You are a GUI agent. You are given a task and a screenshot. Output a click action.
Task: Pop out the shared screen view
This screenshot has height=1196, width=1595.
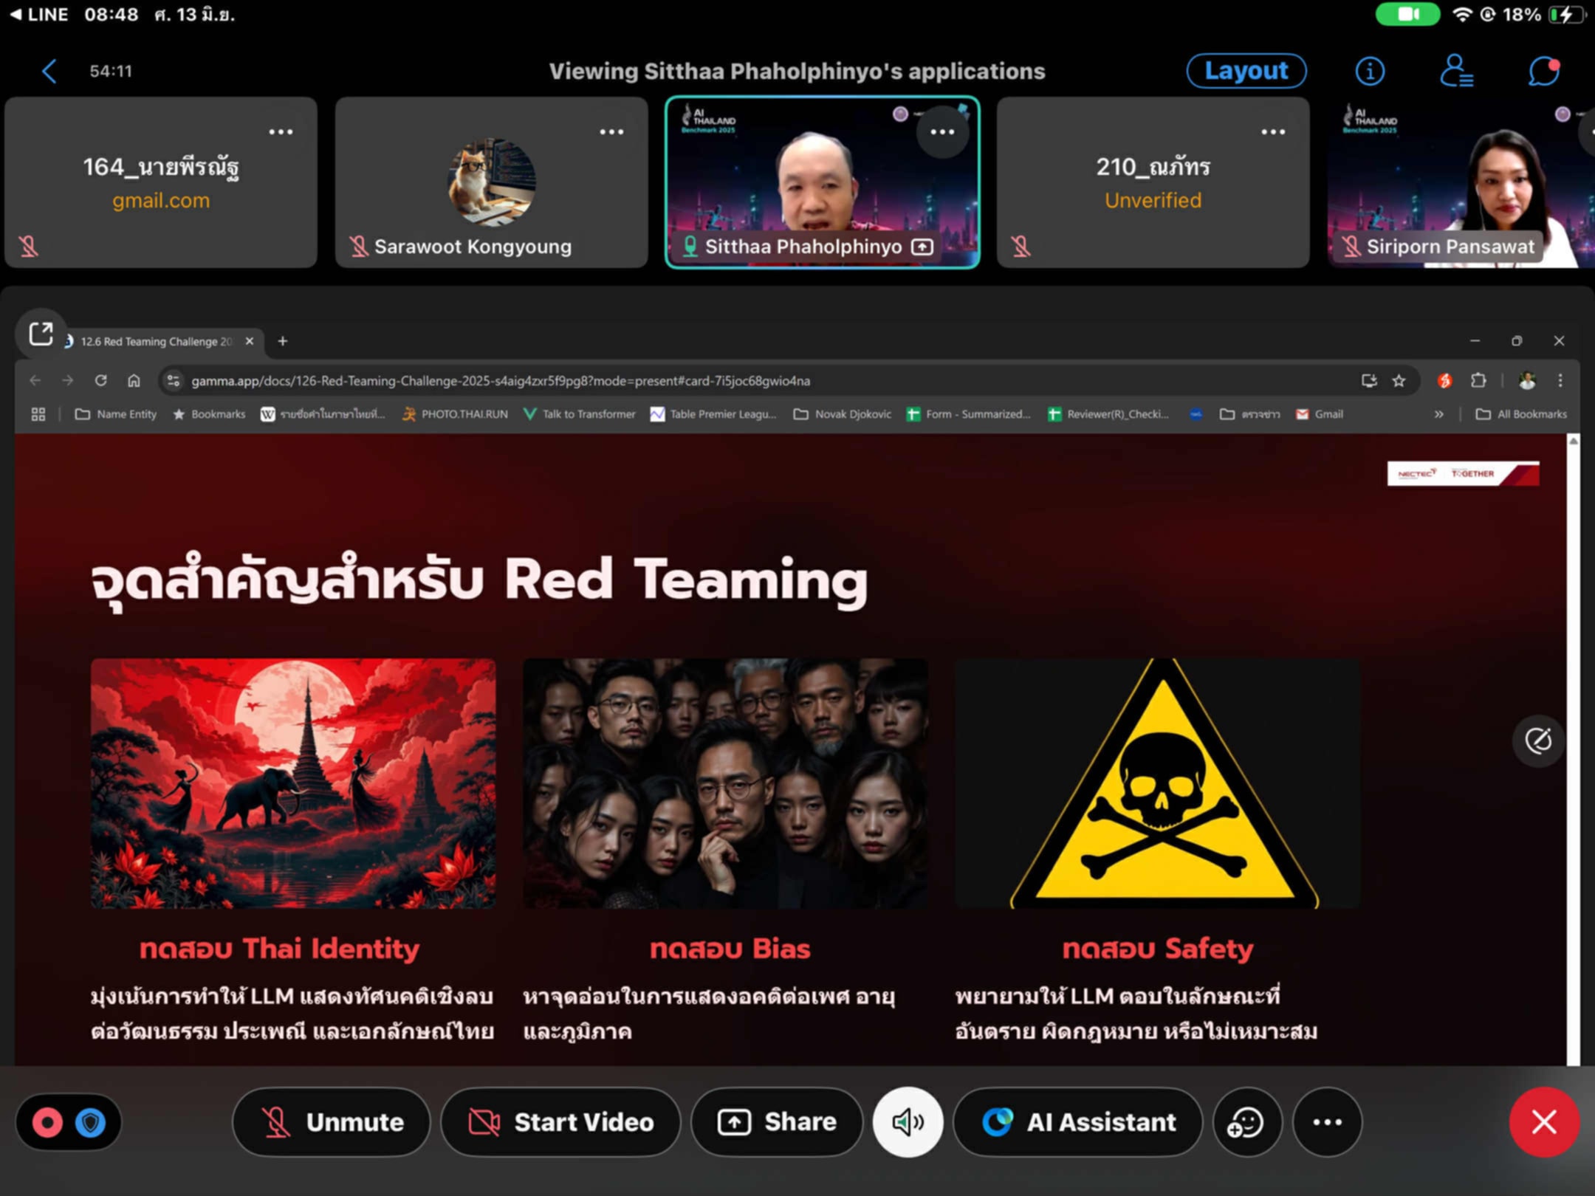click(41, 334)
